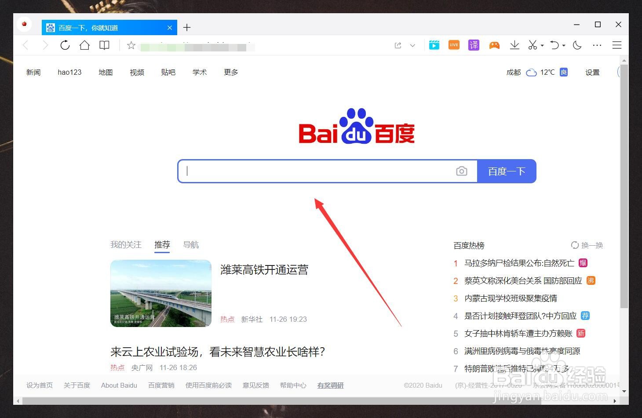This screenshot has height=418, width=642.
Task: Expand the 更多 navigation menu
Action: tap(231, 72)
